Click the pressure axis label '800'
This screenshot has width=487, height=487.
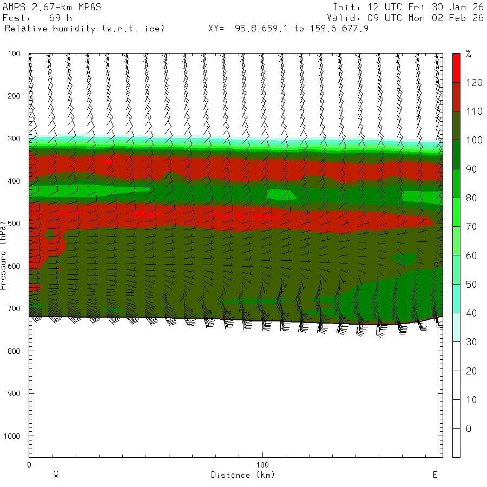pyautogui.click(x=14, y=351)
